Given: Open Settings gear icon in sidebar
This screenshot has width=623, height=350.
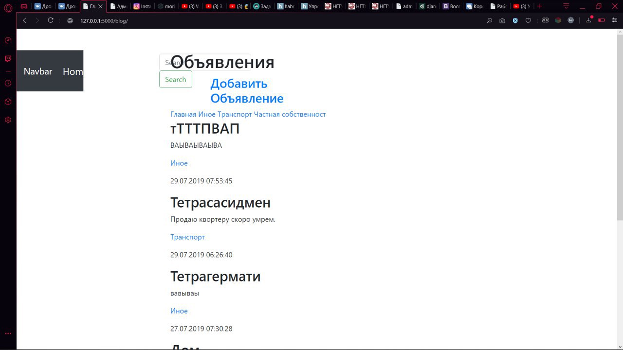Looking at the screenshot, I should coord(8,120).
